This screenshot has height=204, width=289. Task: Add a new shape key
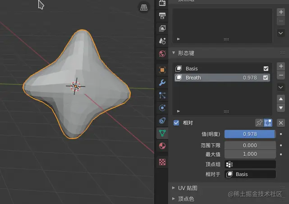click(281, 66)
